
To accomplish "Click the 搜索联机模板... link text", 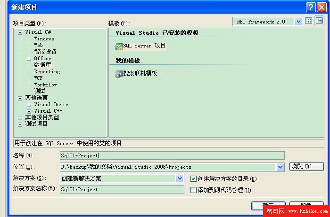I will [144, 73].
